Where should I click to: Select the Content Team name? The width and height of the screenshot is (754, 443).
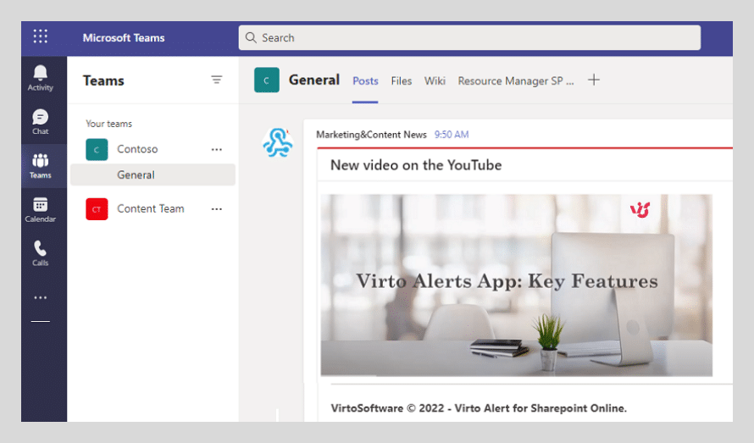click(x=151, y=208)
